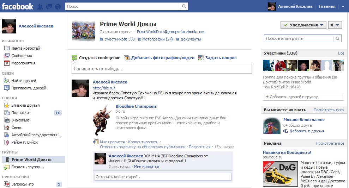Click Facebook logo
This screenshot has width=349, height=188.
coord(17,6)
